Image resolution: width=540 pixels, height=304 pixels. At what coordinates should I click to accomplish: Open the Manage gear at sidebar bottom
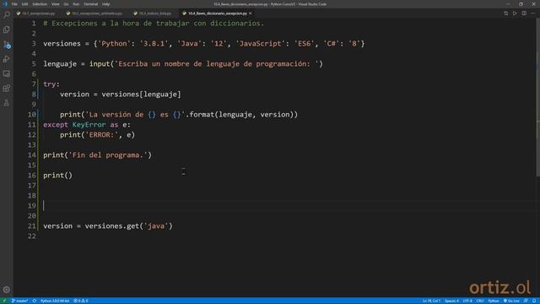click(x=7, y=290)
